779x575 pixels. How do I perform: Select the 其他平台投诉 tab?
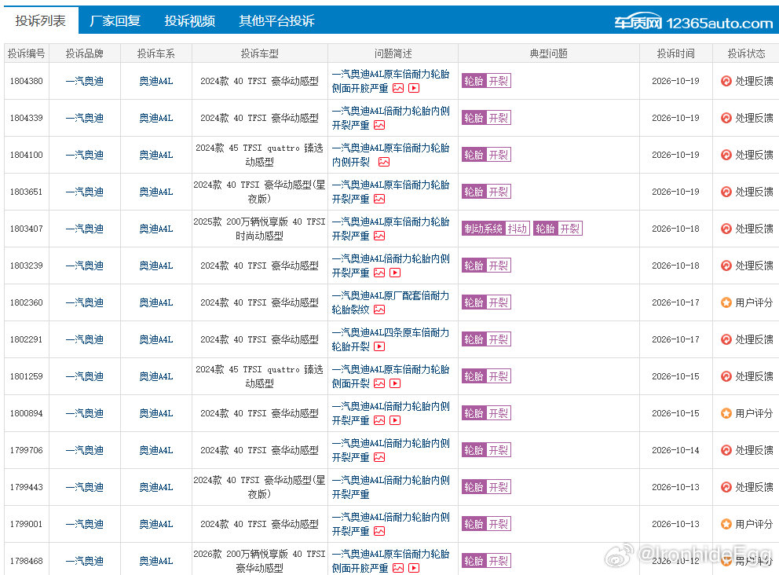(276, 21)
